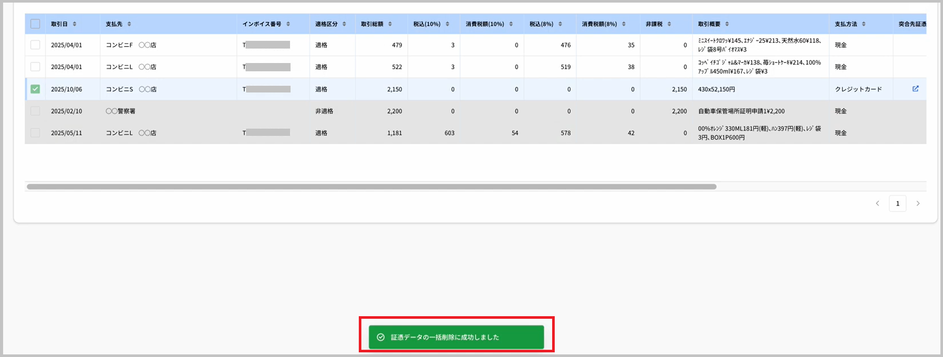
Task: Click ○○警察署 payee cell
Action: coord(120,111)
